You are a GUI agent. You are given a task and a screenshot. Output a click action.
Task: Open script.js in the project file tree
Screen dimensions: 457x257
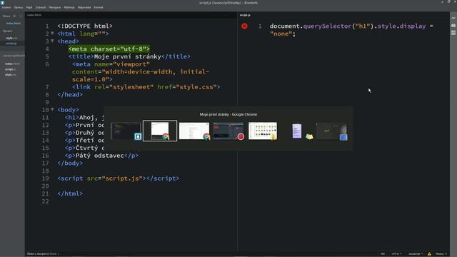pyautogui.click(x=11, y=69)
